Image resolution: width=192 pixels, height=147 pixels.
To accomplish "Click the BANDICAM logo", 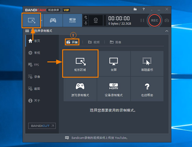I will (35, 10).
